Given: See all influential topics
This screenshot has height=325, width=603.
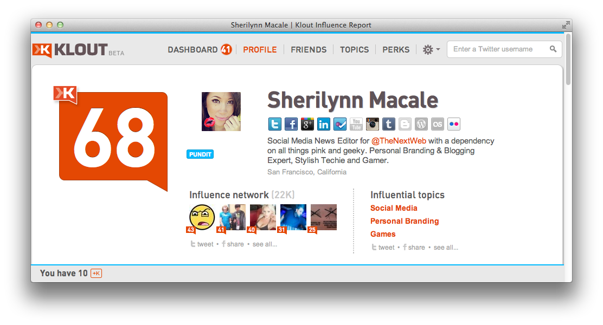Looking at the screenshot, I should coord(446,248).
